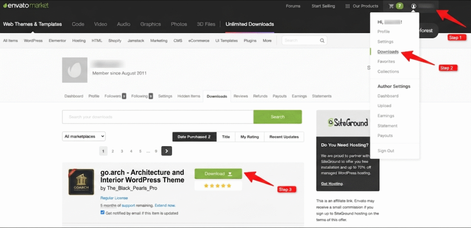Open the Start Selling link

(x=323, y=6)
